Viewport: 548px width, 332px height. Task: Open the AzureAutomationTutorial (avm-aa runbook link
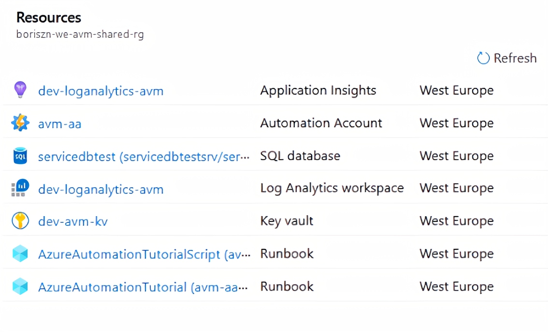pos(143,287)
